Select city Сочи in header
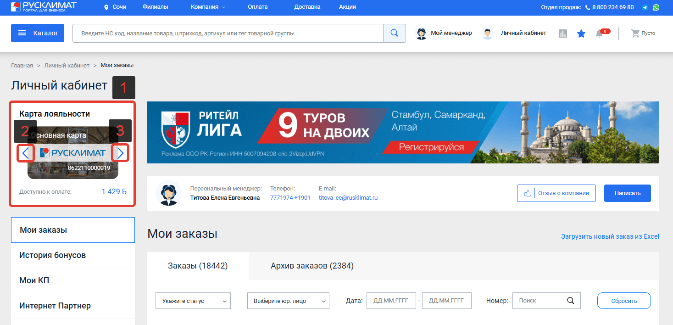Viewport: 673px width, 325px height. 119,7
